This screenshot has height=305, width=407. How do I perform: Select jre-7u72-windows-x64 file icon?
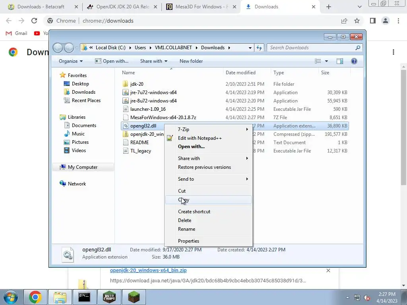125,92
